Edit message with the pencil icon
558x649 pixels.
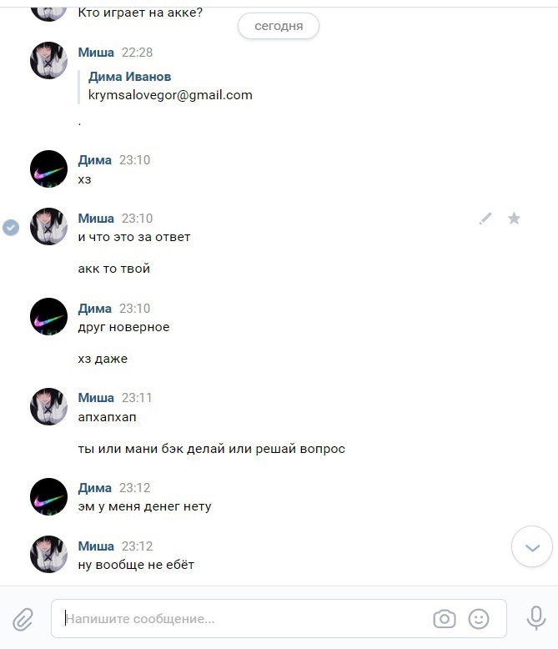485,218
